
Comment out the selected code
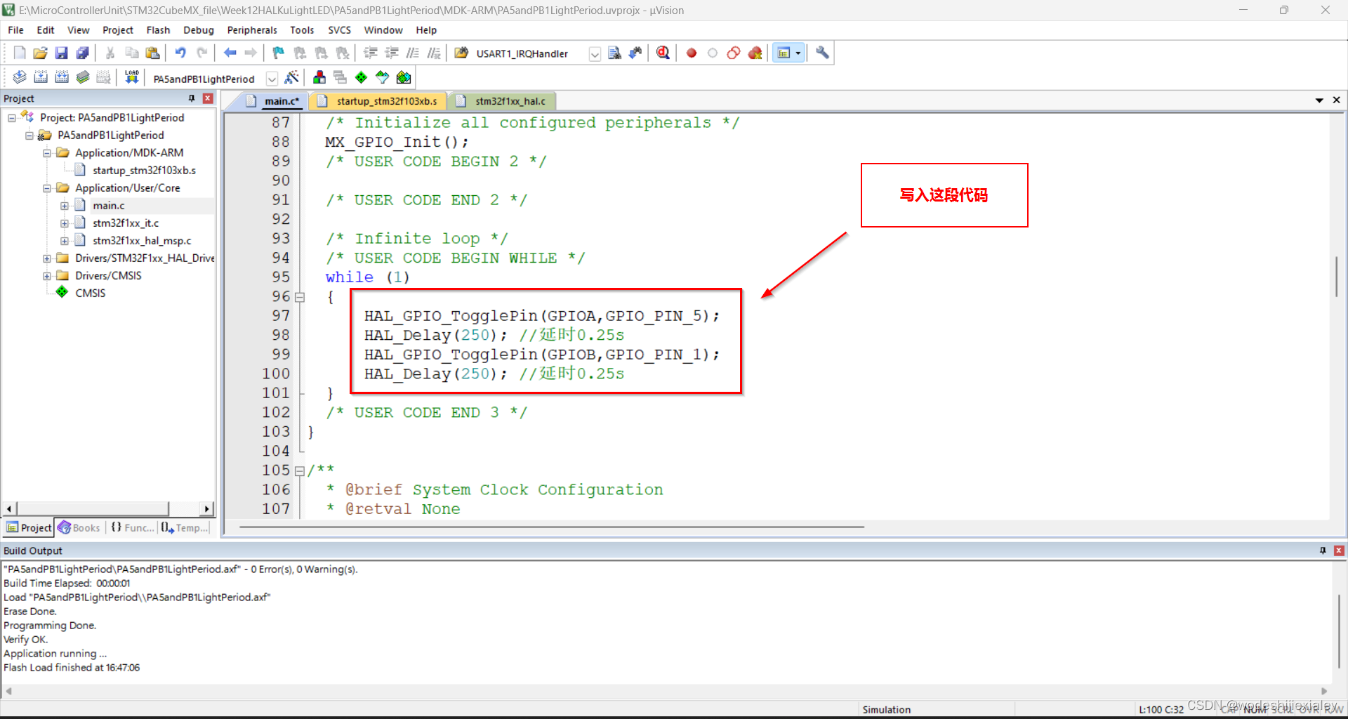click(x=413, y=53)
